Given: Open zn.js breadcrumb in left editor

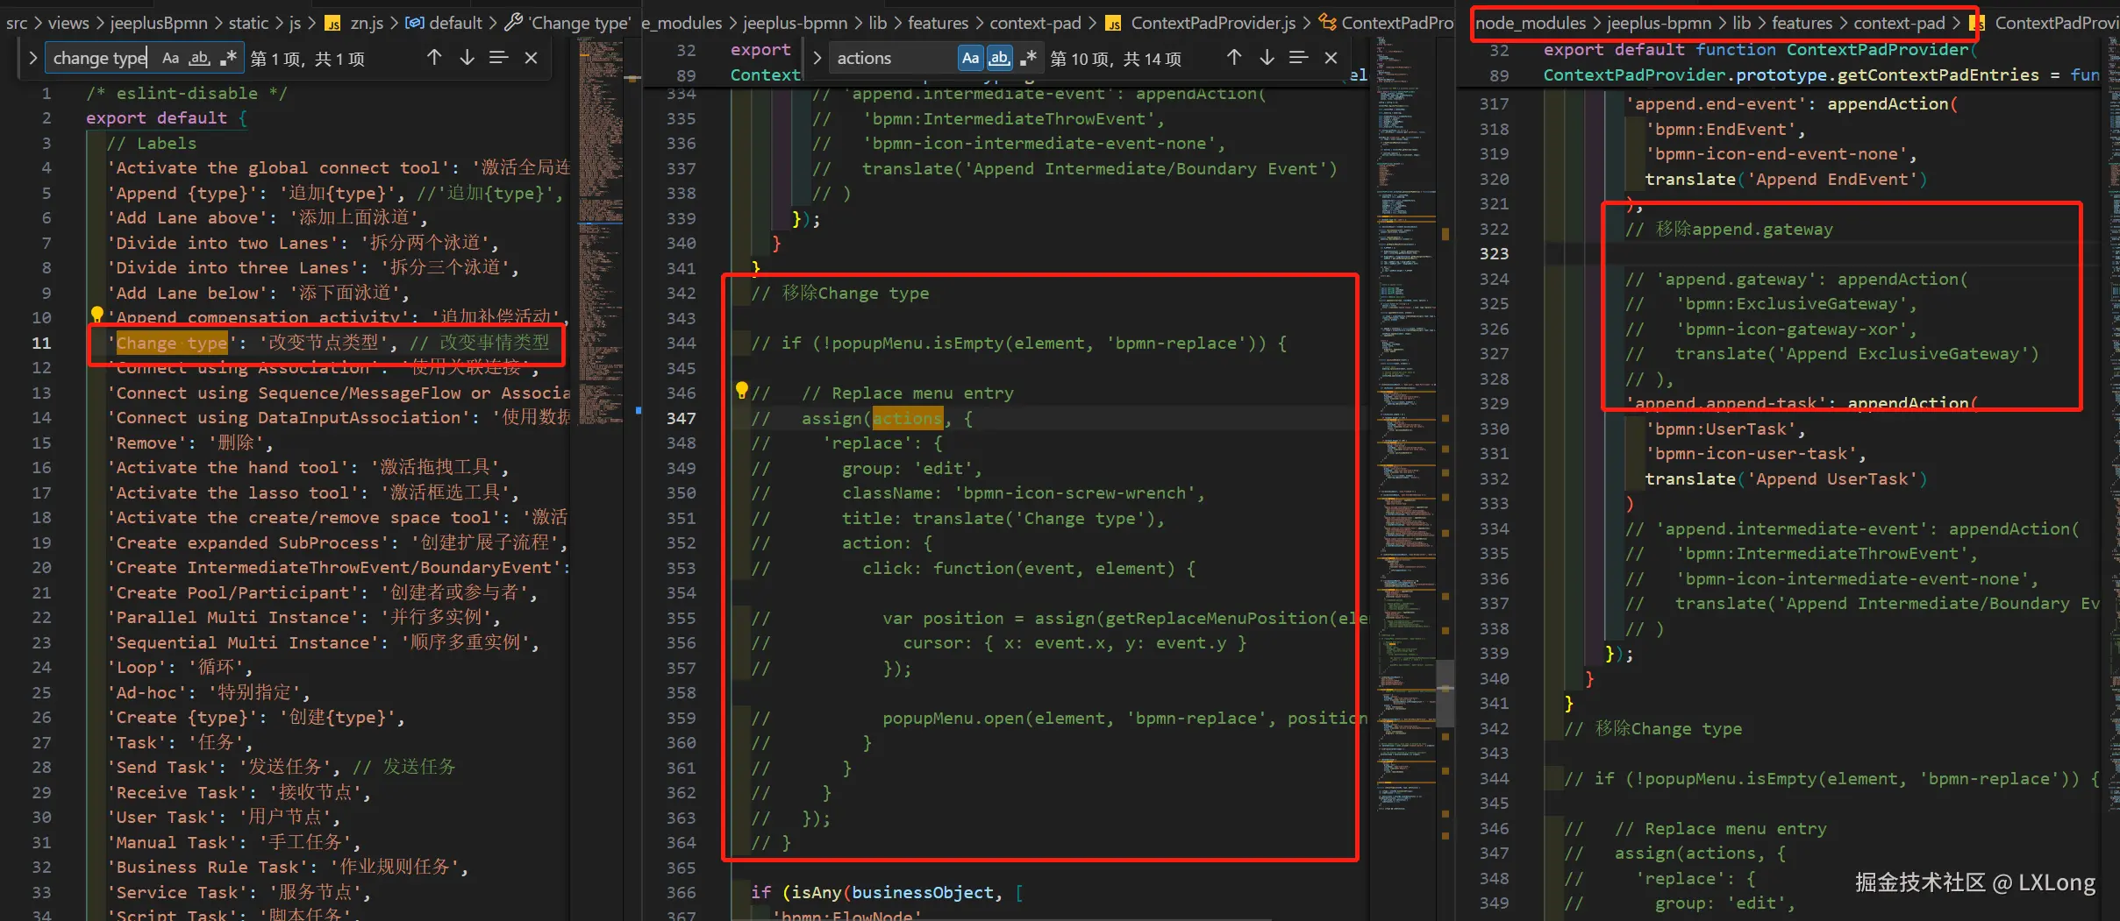Looking at the screenshot, I should pos(366,23).
